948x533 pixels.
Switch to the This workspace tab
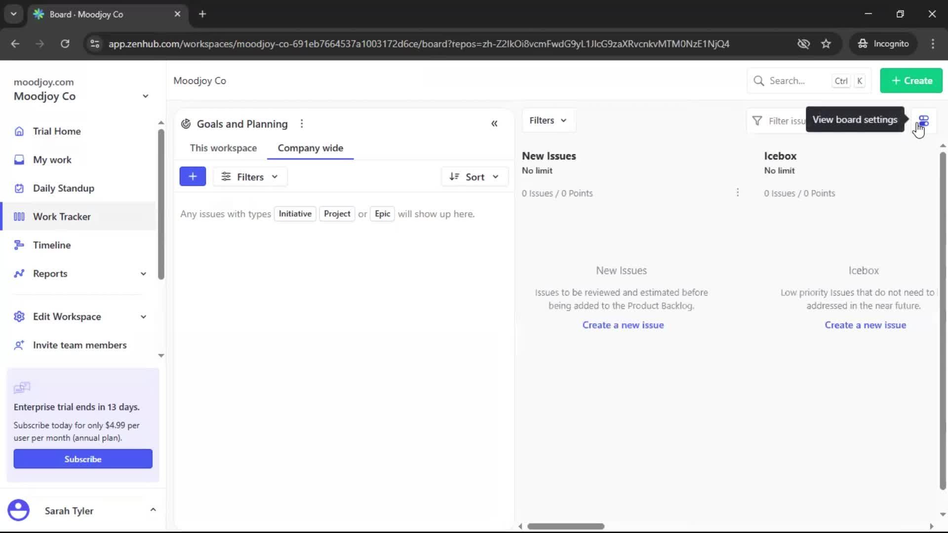[223, 148]
